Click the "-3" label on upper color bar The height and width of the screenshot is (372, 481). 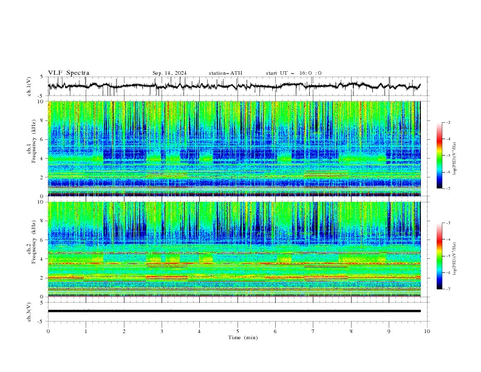tap(448, 122)
